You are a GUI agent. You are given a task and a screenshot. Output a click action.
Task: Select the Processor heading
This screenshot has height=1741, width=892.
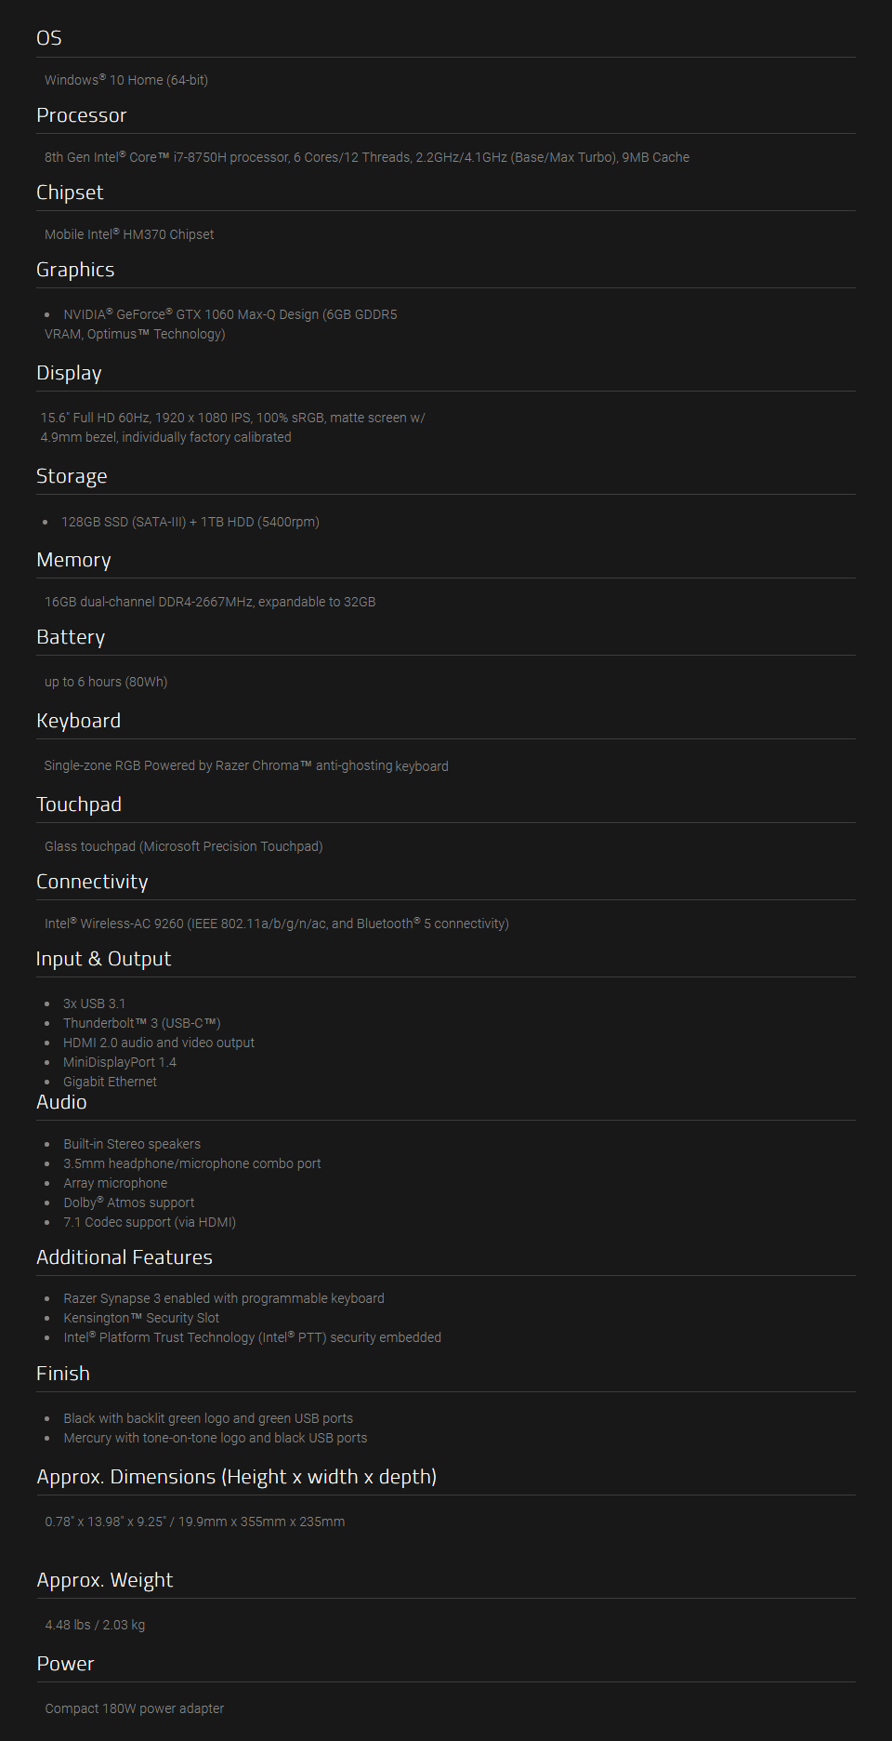pyautogui.click(x=82, y=115)
